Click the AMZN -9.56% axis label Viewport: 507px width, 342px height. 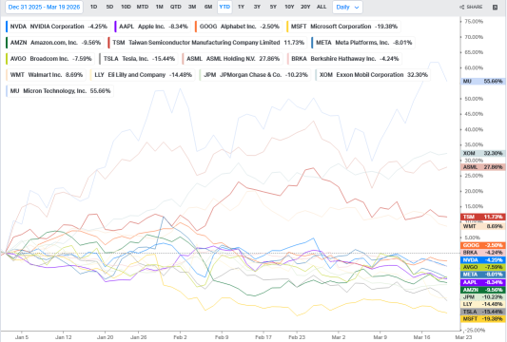pos(482,290)
